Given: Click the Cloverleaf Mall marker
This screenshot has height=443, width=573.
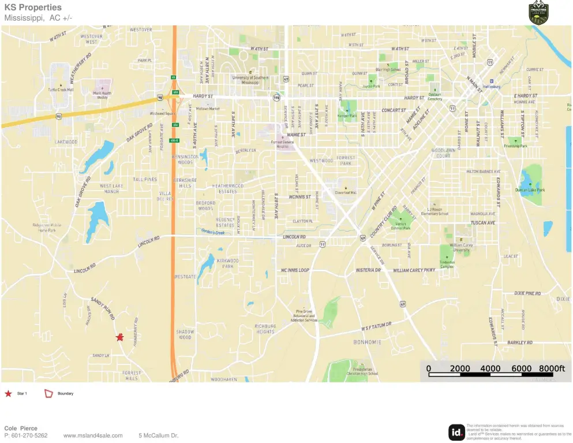Looking at the screenshot, I should point(346,188).
